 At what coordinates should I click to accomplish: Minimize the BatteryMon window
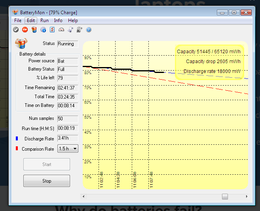pos(222,13)
